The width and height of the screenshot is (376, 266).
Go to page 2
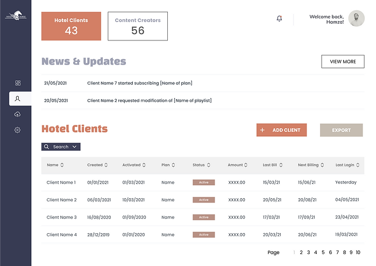tap(301, 253)
